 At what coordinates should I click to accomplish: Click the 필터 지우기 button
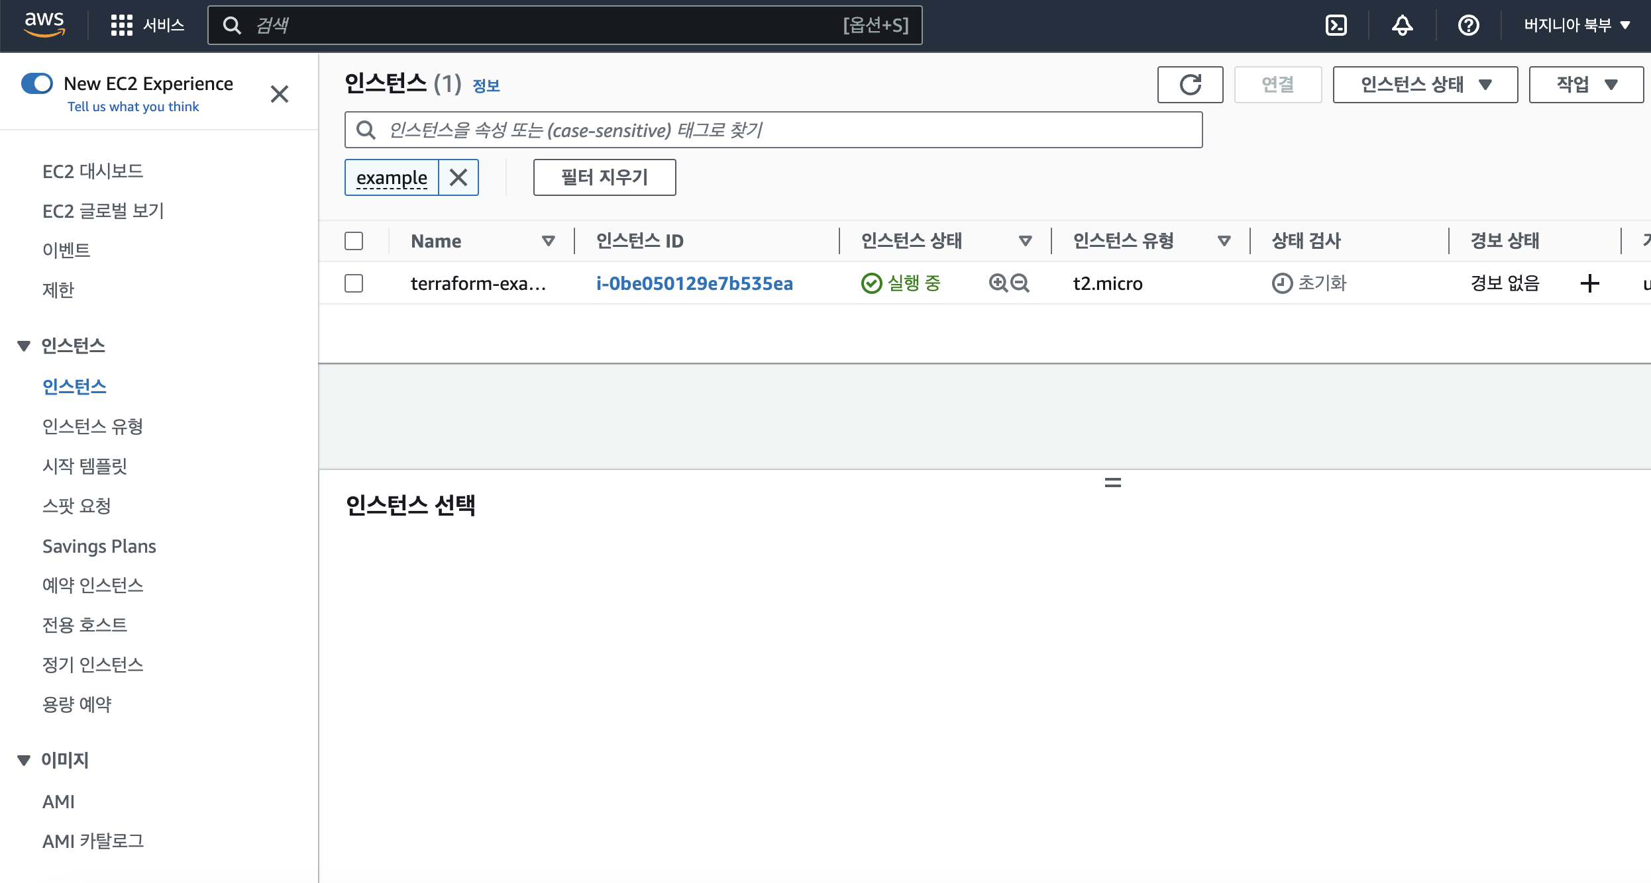click(604, 177)
